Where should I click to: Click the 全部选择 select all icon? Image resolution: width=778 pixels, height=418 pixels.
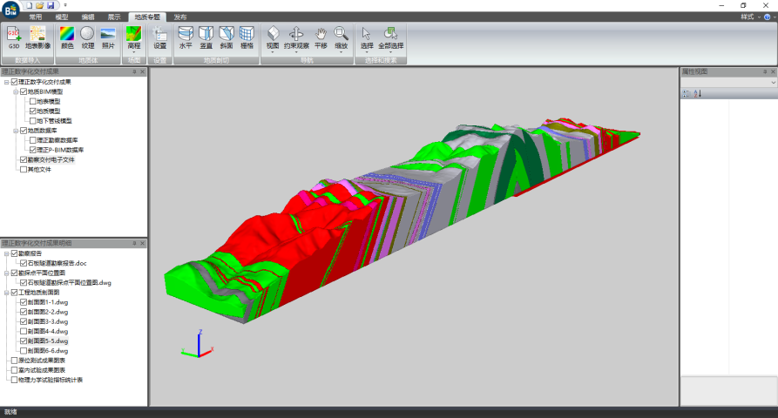coord(391,37)
